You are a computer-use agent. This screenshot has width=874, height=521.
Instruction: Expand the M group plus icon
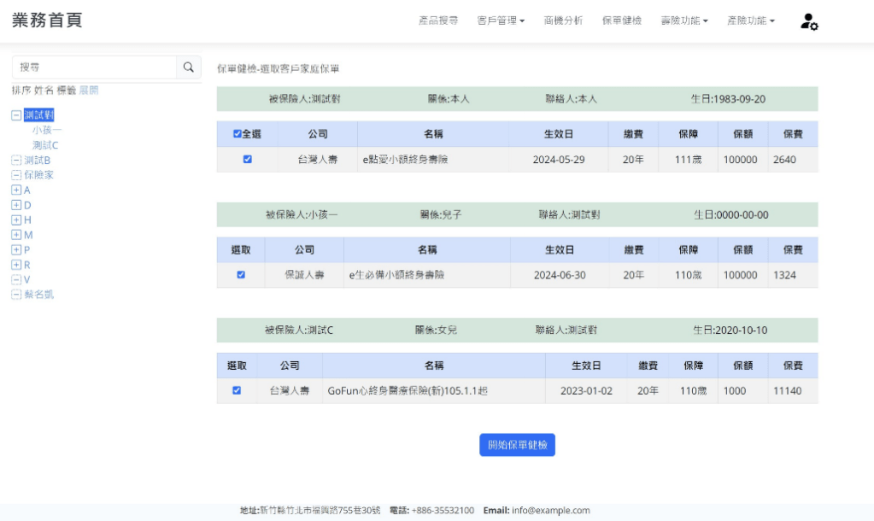[x=16, y=235]
